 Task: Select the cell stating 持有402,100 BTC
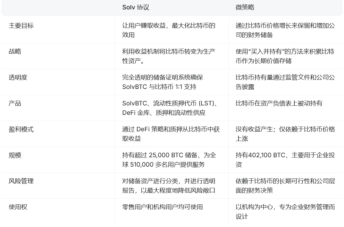[285, 160]
